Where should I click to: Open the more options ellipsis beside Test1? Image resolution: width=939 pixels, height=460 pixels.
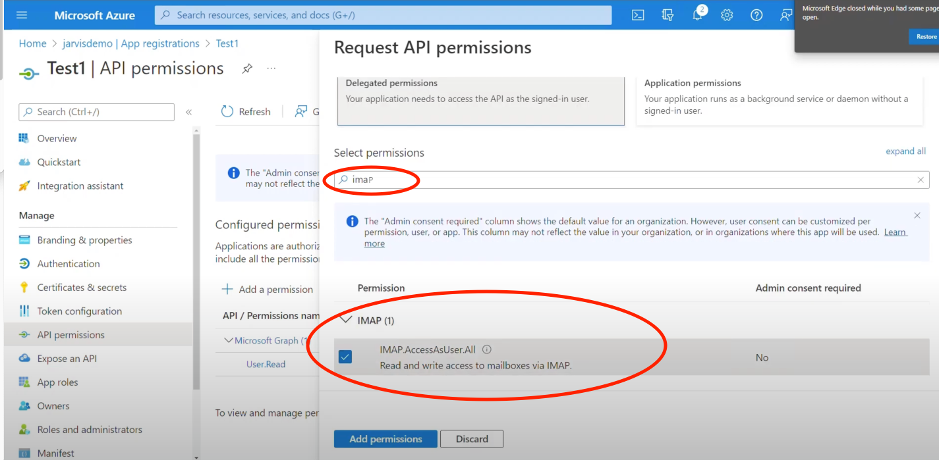271,68
